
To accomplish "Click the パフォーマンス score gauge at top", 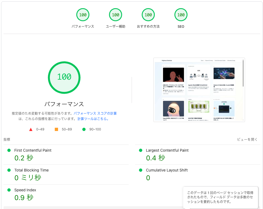I will (83, 15).
